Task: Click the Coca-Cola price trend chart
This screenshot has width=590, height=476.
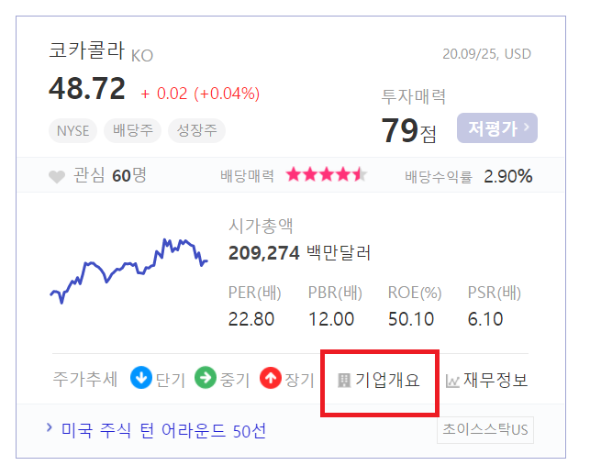Action: tap(128, 271)
